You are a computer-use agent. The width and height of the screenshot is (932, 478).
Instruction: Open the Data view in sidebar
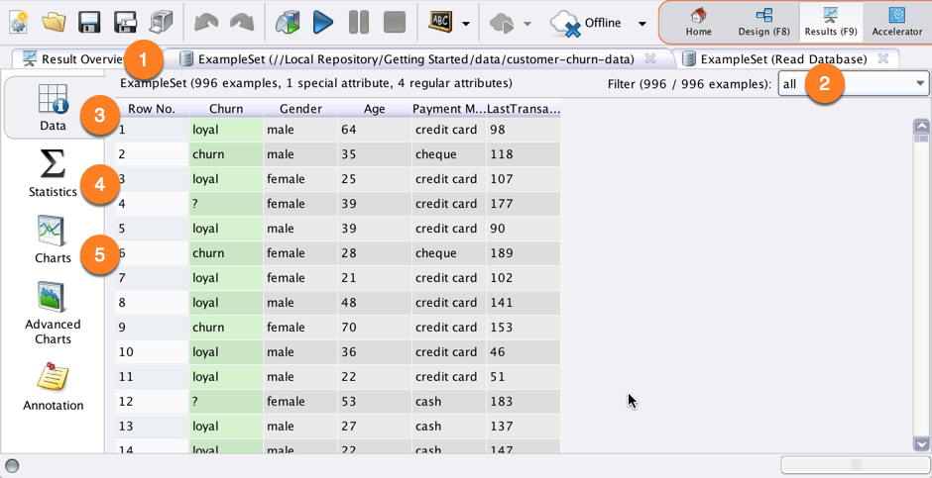tap(53, 107)
